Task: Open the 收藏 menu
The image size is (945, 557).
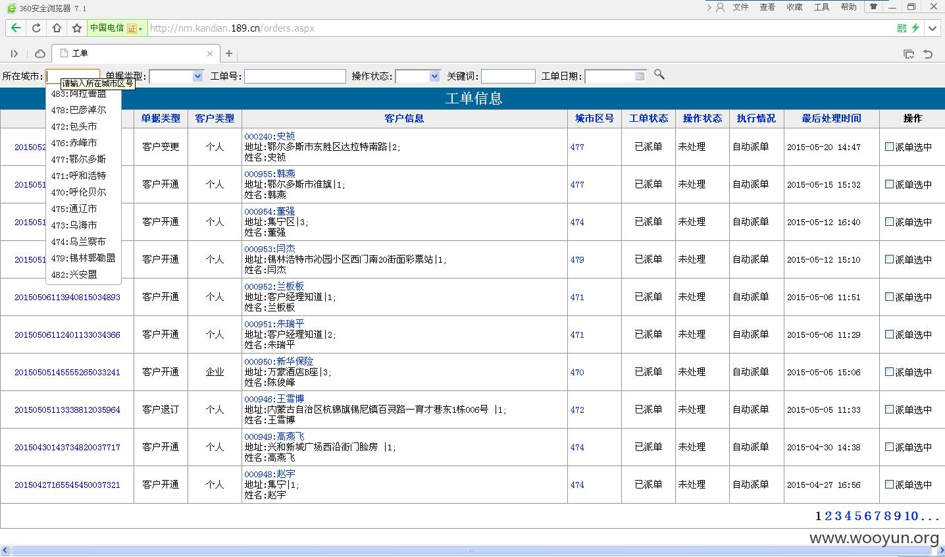Action: click(794, 7)
